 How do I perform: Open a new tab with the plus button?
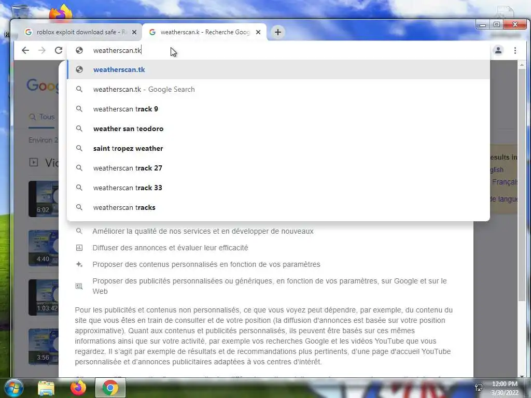tap(278, 32)
